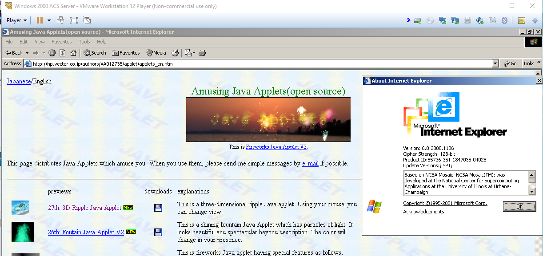Open the Tools menu in Internet Explorer
543x256 pixels.
point(84,41)
